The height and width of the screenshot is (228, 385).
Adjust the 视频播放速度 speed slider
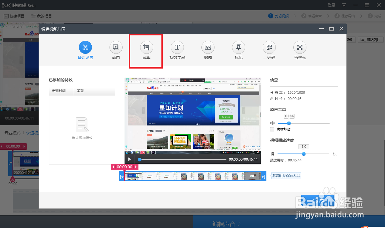click(x=304, y=154)
